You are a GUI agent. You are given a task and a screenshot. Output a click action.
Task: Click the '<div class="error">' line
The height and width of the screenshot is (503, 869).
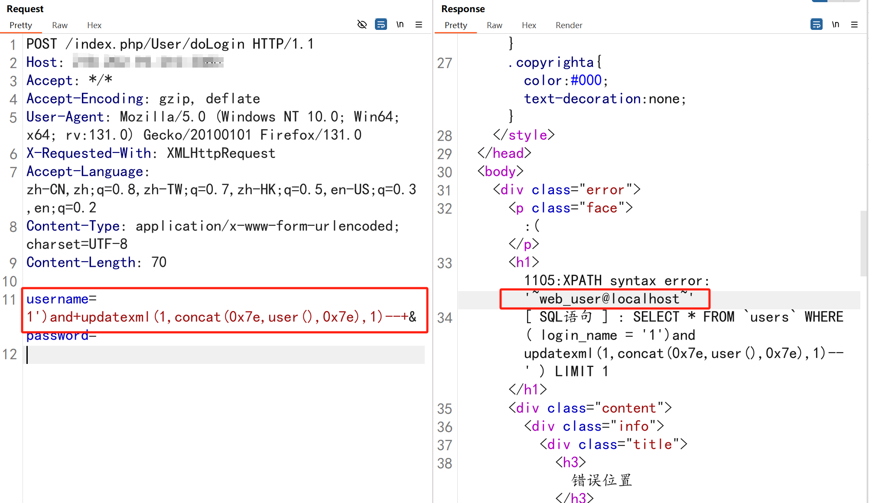coord(566,190)
